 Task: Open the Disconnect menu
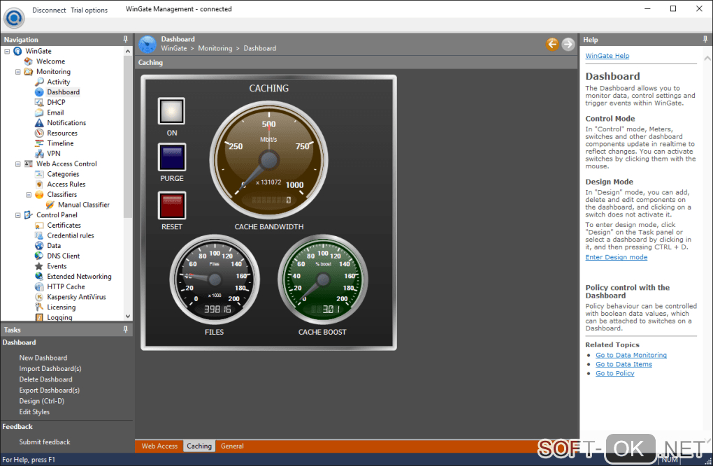click(49, 10)
